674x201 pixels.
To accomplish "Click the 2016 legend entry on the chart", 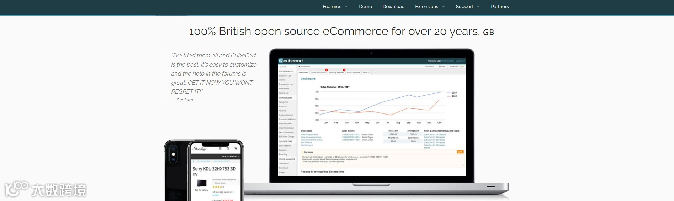I will click(x=452, y=96).
